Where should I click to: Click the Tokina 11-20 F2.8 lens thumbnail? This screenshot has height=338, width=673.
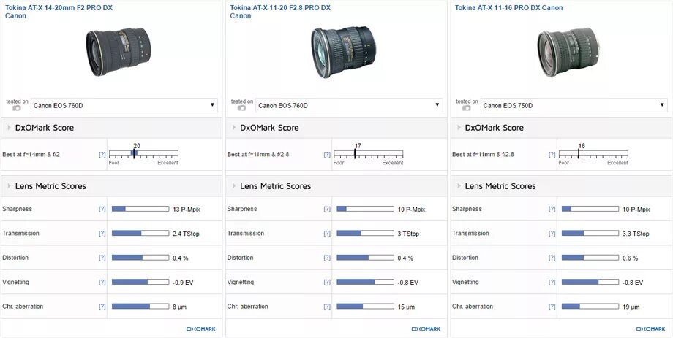point(343,52)
